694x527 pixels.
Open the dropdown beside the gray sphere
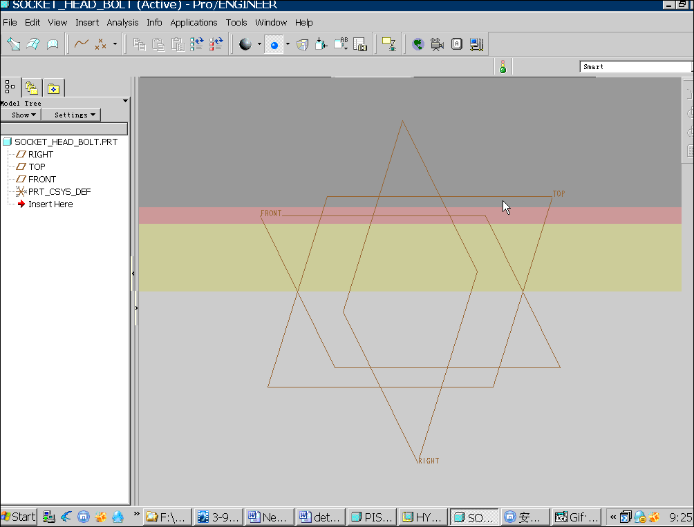click(x=259, y=44)
